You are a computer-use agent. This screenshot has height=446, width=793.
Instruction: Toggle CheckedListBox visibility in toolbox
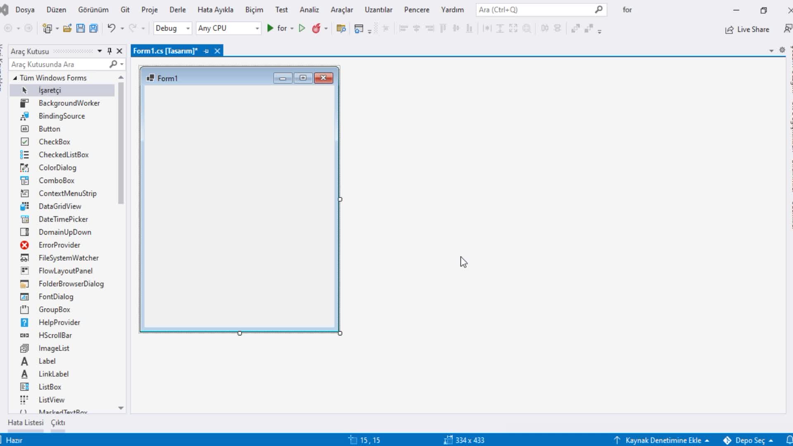pyautogui.click(x=64, y=154)
